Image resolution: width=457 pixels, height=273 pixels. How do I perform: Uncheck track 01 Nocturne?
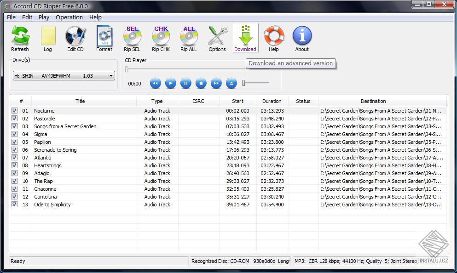click(15, 110)
